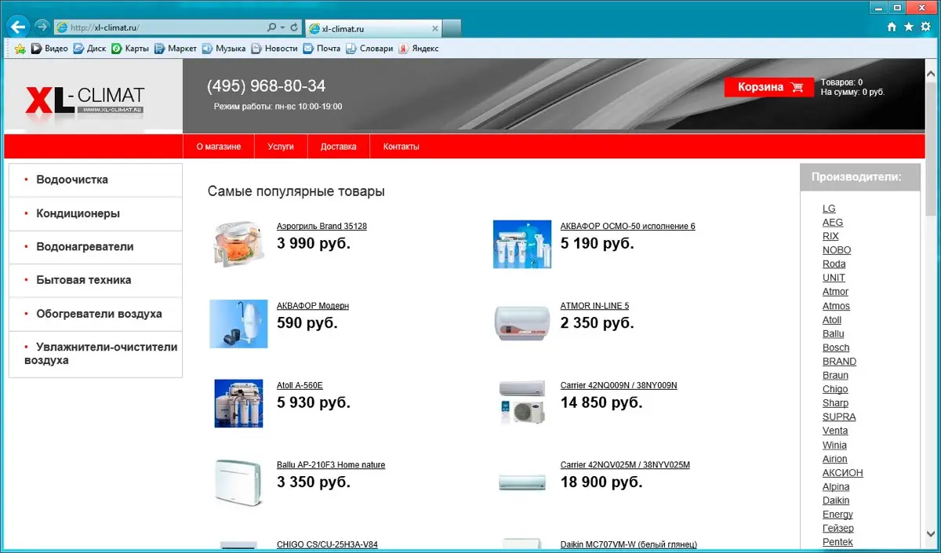Click the browser Forward arrow button
The width and height of the screenshot is (941, 553).
42,27
